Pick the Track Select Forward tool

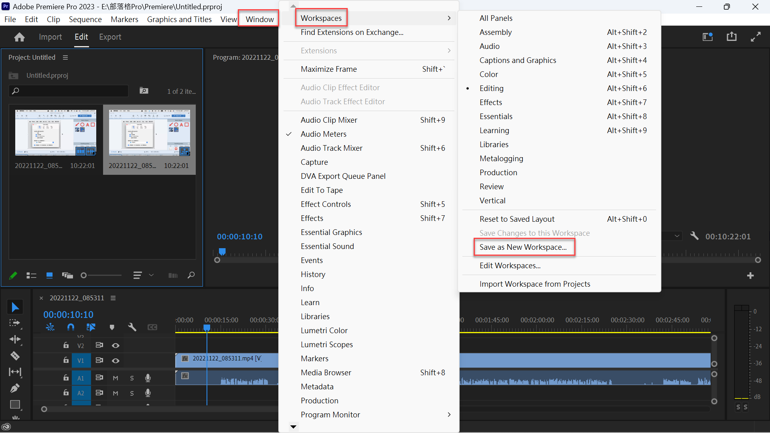point(15,323)
